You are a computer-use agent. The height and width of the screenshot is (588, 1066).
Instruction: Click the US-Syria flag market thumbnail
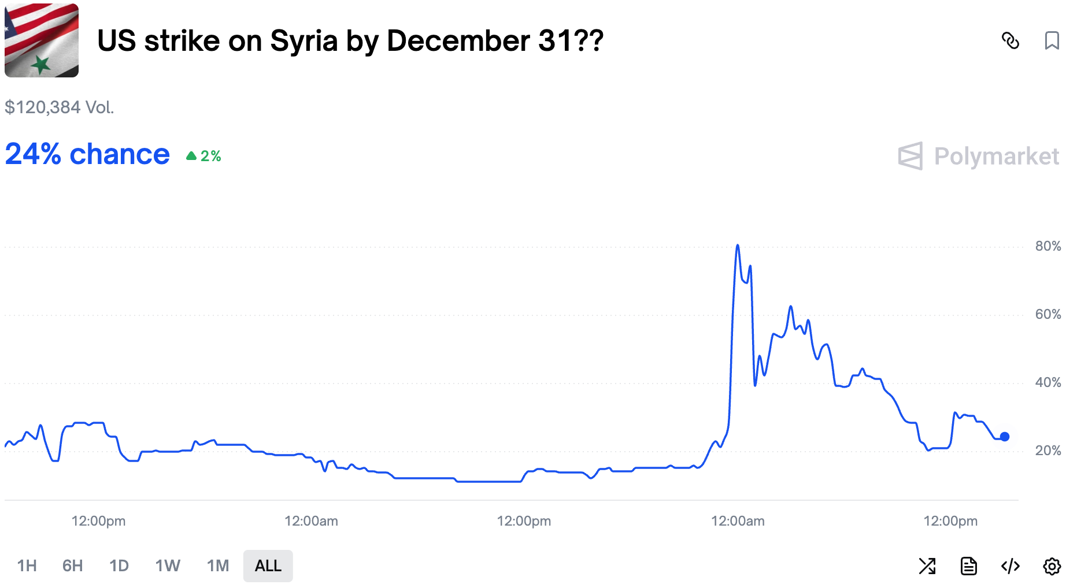point(42,40)
